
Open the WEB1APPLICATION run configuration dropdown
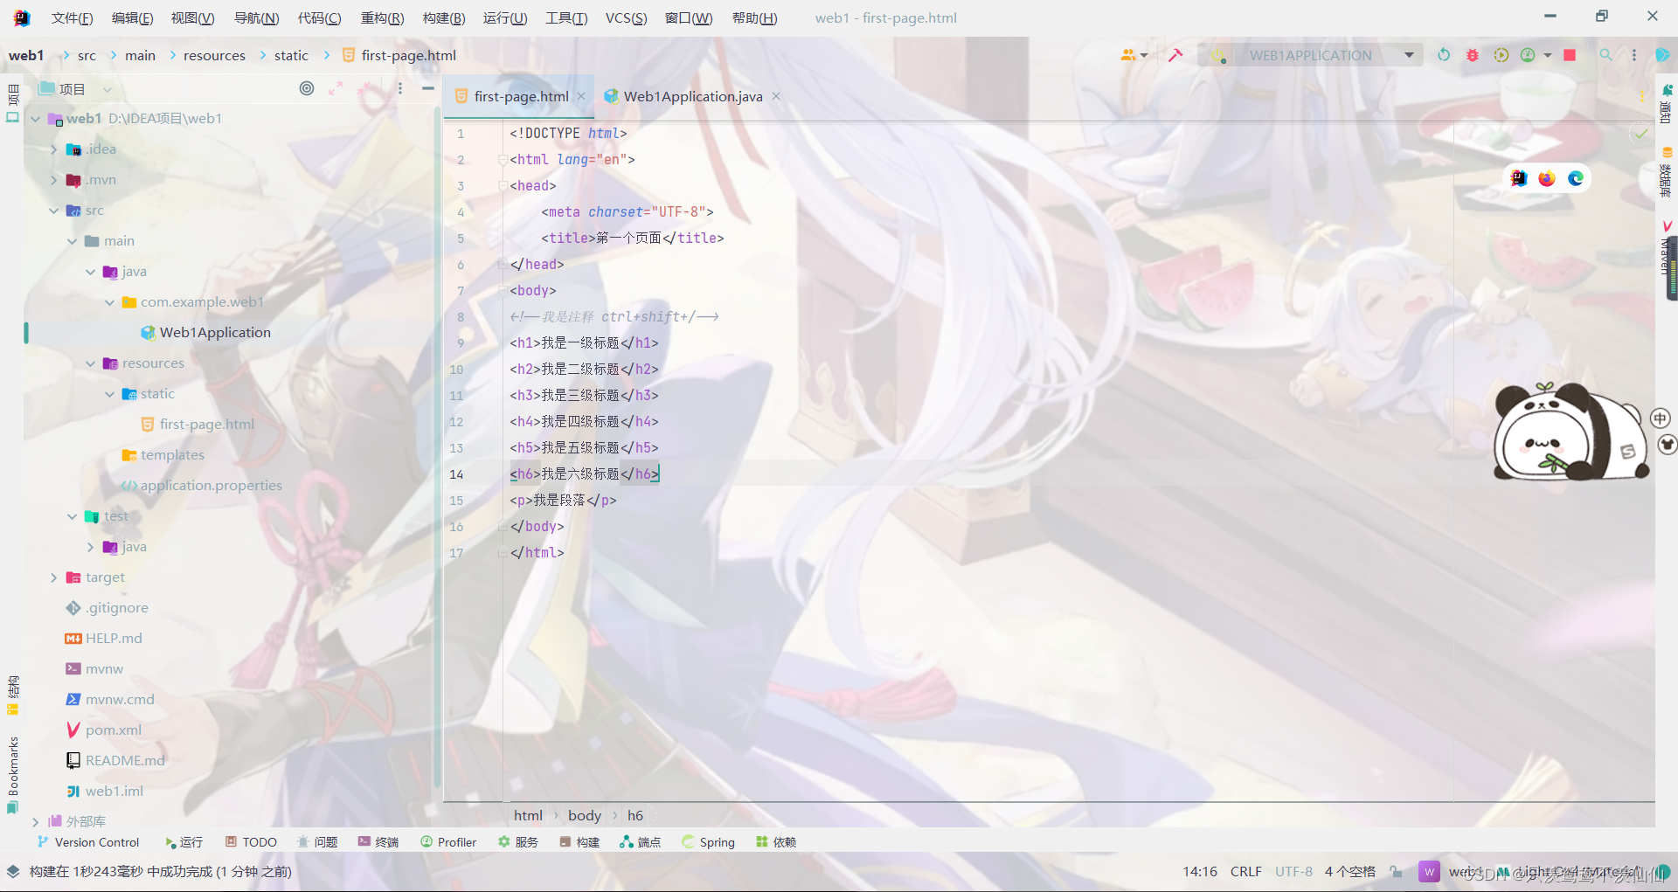coord(1310,55)
